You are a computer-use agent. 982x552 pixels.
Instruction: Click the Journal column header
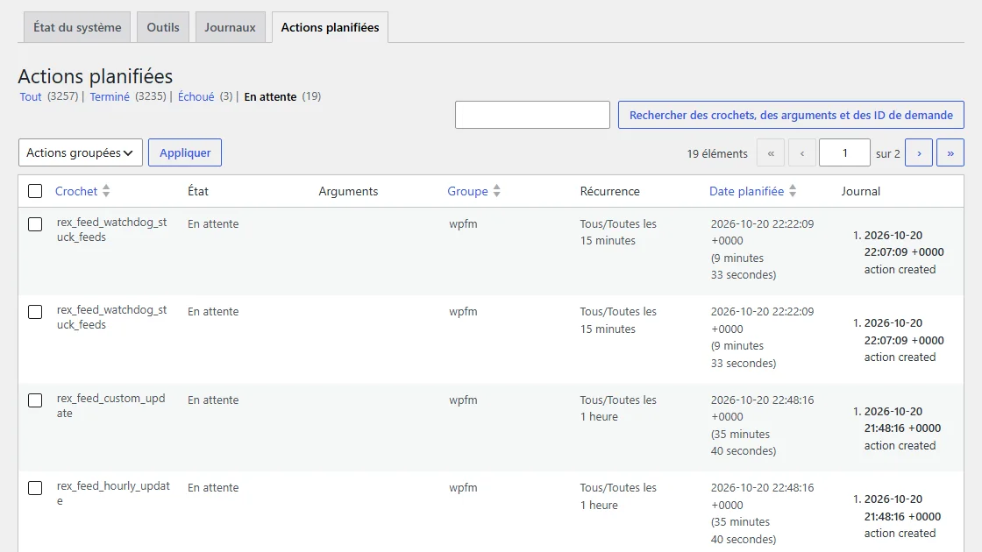coord(860,191)
